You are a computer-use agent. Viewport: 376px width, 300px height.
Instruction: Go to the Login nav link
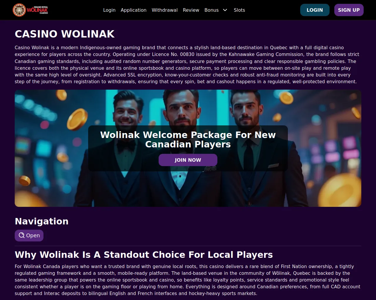pos(109,10)
